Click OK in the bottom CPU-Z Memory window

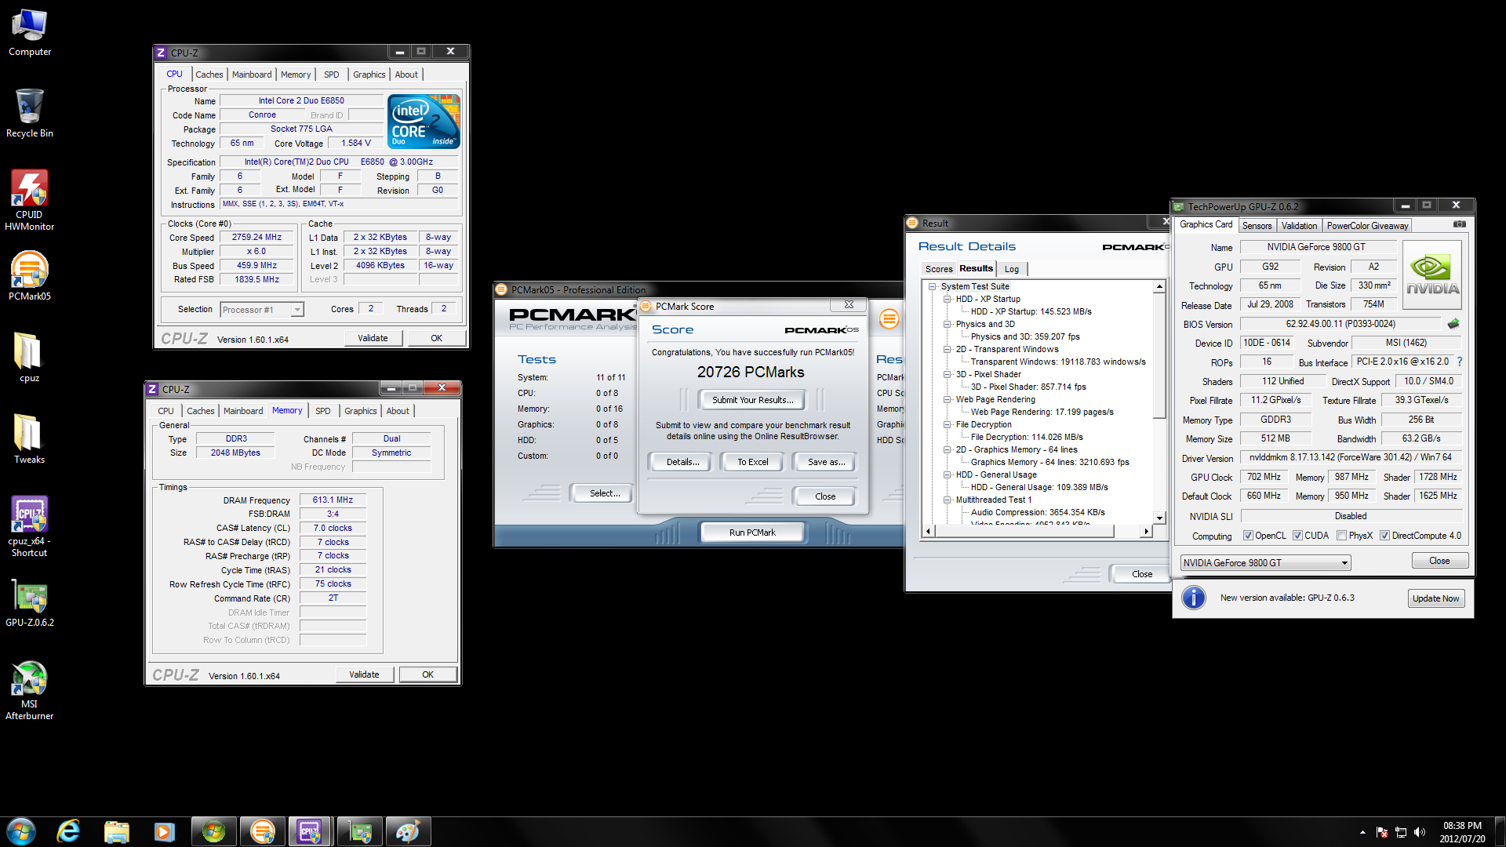pyautogui.click(x=428, y=674)
